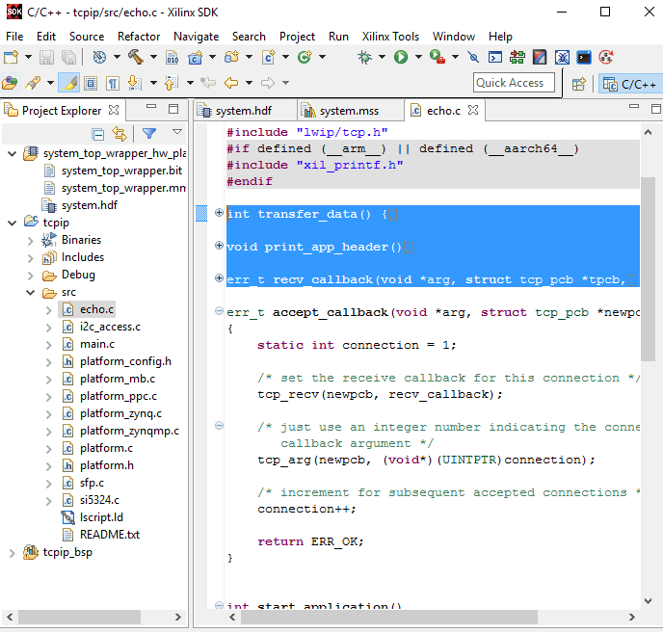Screen dimensions: 663x632
Task: Open the Xilinx Tools menu
Action: click(x=390, y=36)
